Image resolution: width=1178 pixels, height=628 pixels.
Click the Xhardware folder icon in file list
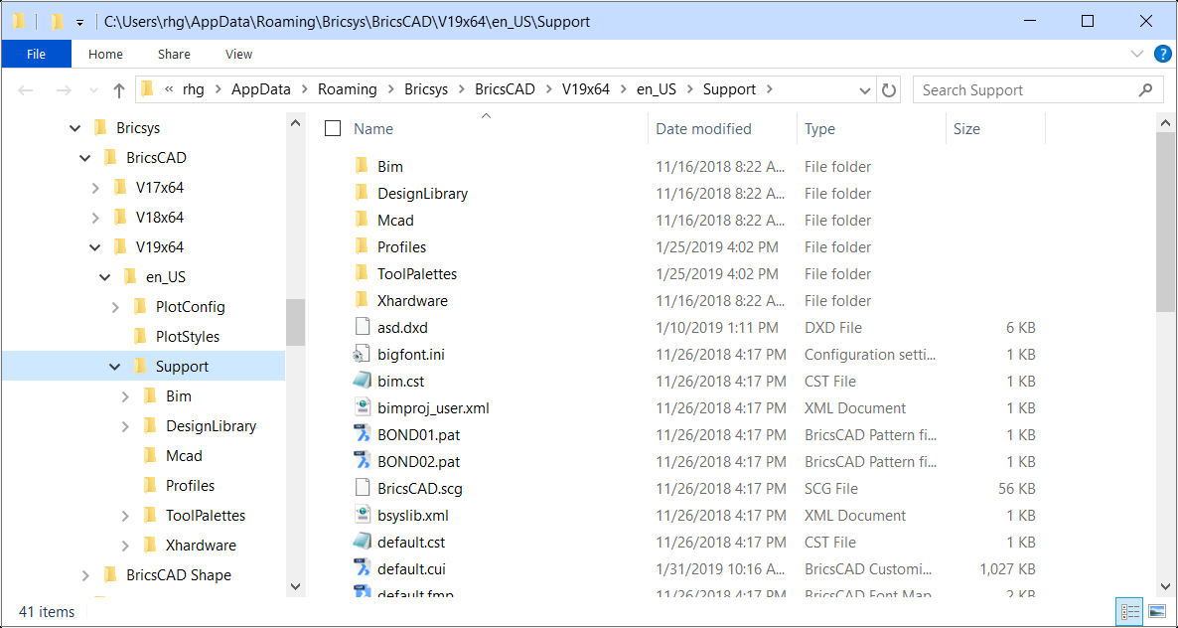pyautogui.click(x=363, y=300)
